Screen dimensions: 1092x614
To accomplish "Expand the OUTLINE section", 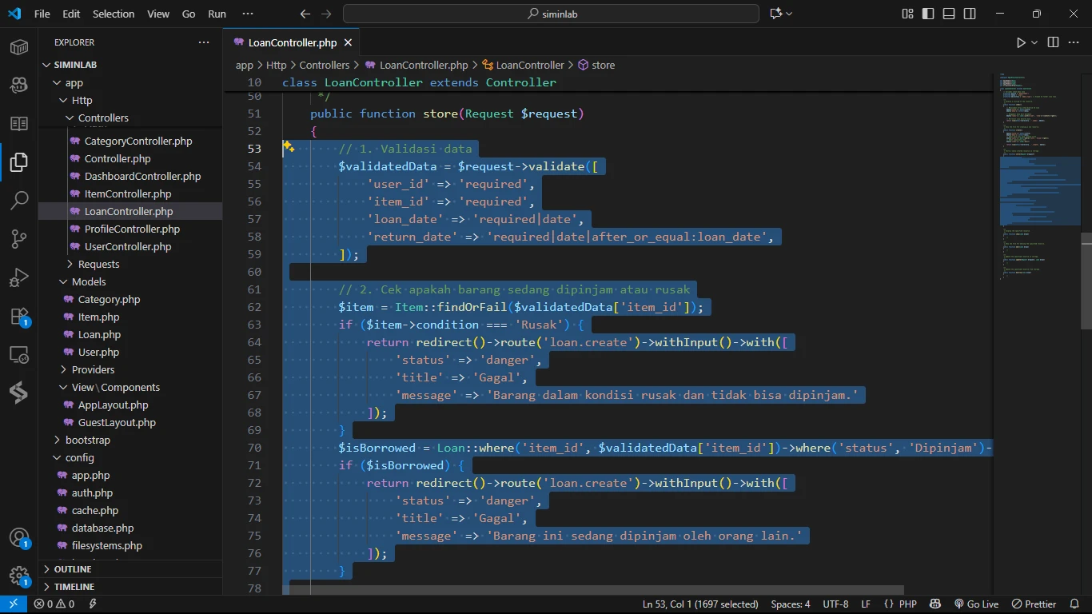I will [73, 569].
